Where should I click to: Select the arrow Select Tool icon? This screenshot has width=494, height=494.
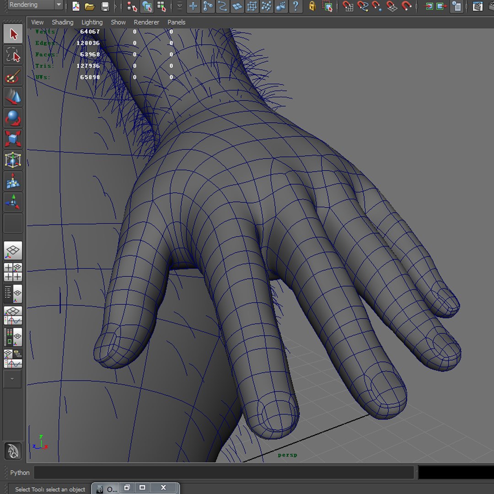click(13, 34)
